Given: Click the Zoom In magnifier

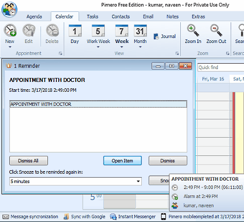Looking at the screenshot, I should pos(193,30).
